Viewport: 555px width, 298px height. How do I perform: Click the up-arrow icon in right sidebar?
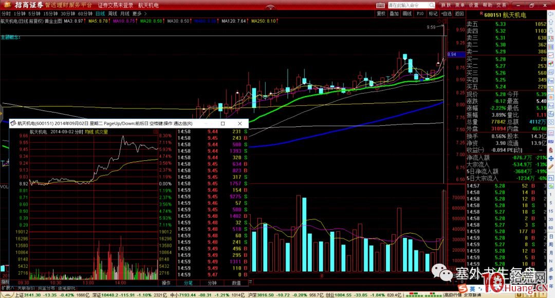(x=551, y=22)
